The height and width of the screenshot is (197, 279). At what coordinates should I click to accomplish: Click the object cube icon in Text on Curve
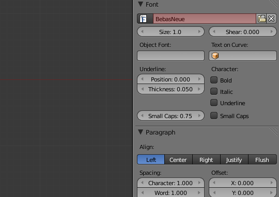(215, 56)
